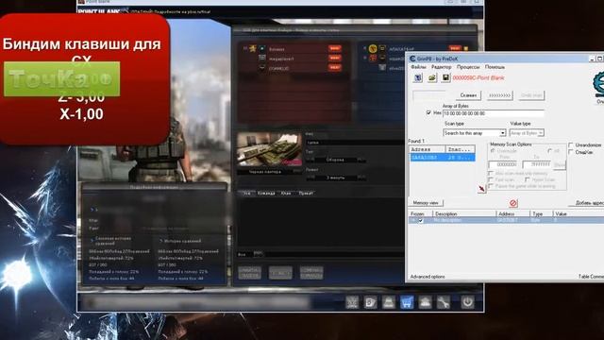Click the From address input field
The width and height of the screenshot is (604, 340).
click(503, 164)
